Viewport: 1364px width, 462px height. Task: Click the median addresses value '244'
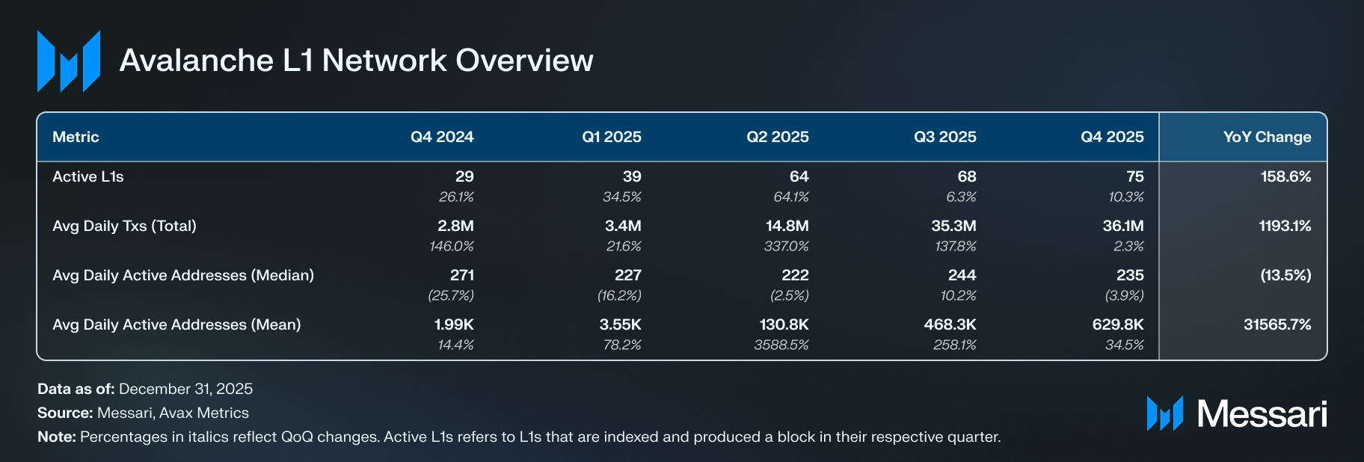pos(962,275)
